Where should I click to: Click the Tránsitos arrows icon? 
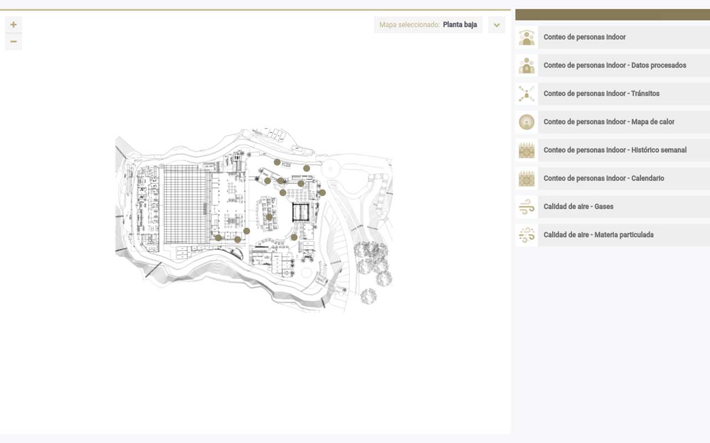526,94
